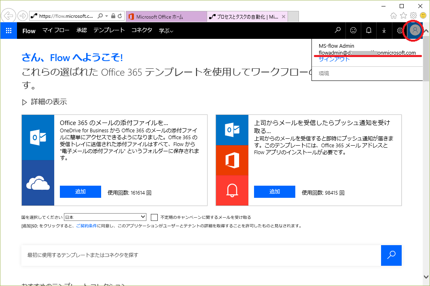Add the Office 365 mail attachment template
This screenshot has height=286, width=430.
point(80,192)
